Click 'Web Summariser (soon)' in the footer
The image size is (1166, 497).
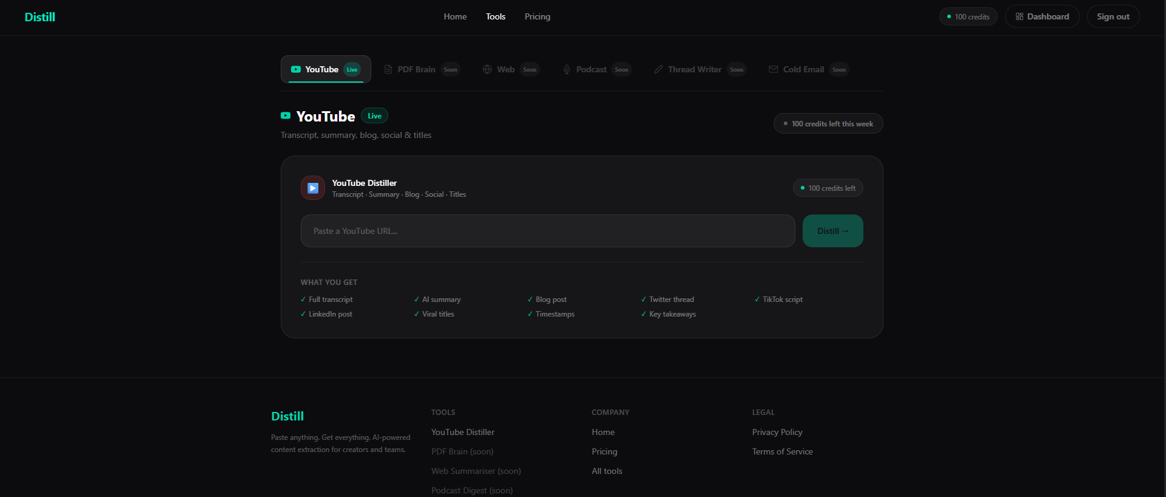pyautogui.click(x=476, y=471)
